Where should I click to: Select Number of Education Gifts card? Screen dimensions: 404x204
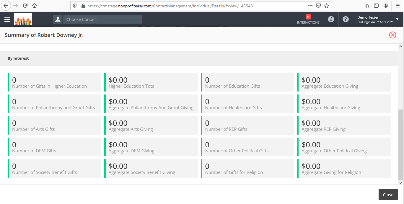click(x=247, y=82)
